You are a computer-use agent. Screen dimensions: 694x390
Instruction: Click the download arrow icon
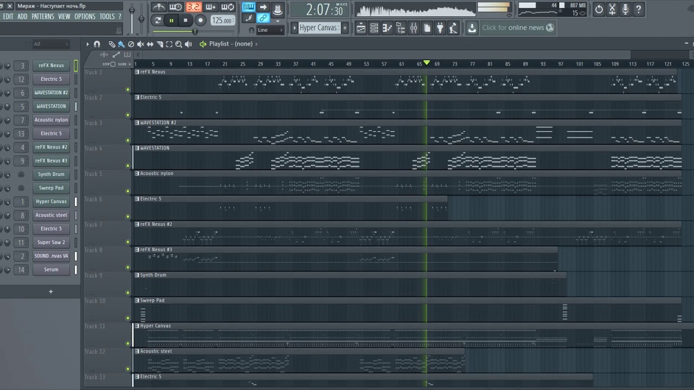472,28
